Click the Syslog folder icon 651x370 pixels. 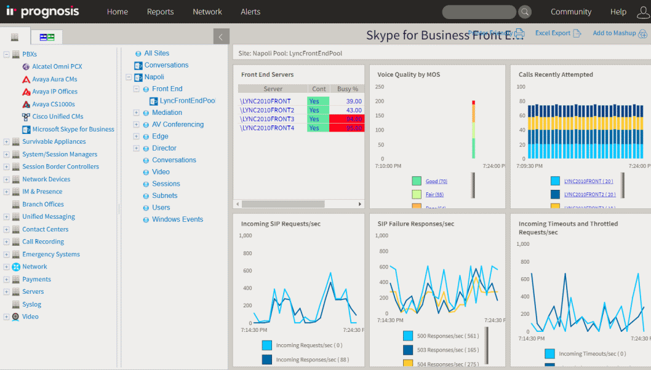[x=16, y=304]
